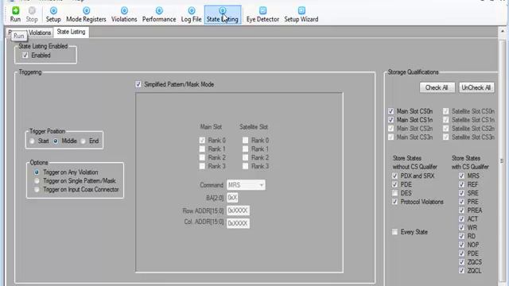The image size is (509, 286).
Task: Open the Log File toolbar icon
Action: (x=191, y=14)
